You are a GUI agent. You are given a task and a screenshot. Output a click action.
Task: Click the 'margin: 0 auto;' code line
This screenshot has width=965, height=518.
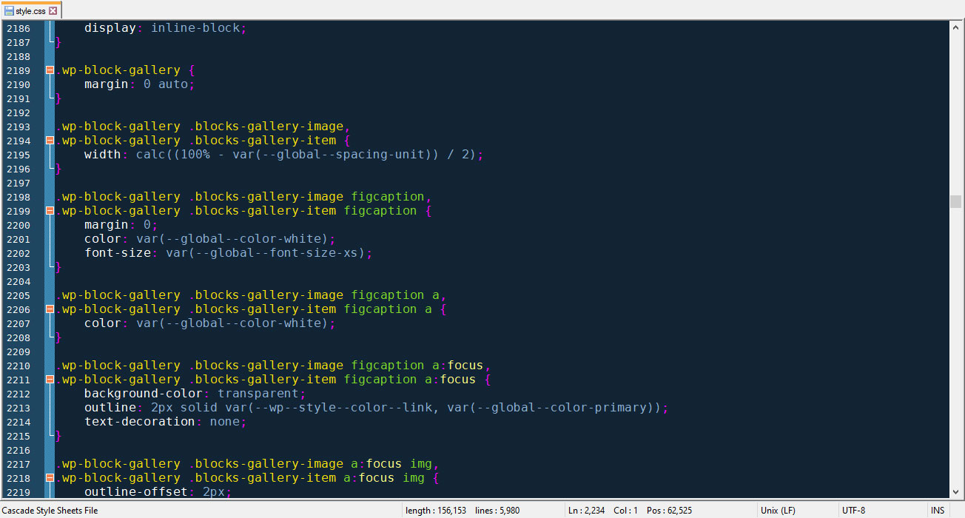pyautogui.click(x=140, y=84)
